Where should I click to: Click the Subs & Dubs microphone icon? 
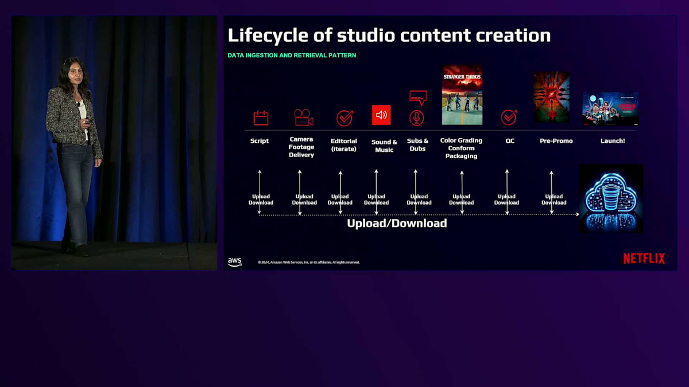(x=416, y=118)
